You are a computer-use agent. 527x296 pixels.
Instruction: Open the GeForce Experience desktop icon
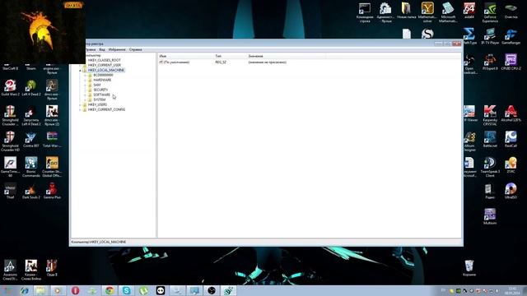490,13
